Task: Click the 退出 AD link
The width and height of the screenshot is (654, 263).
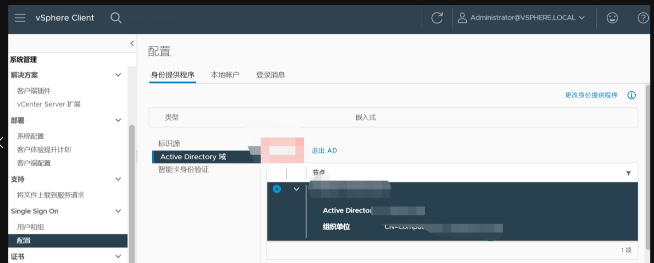Action: point(324,151)
